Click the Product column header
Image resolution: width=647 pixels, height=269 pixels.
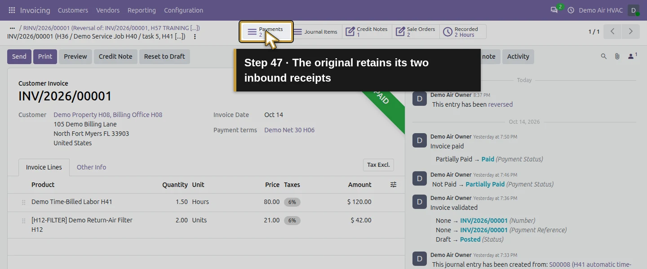(43, 185)
